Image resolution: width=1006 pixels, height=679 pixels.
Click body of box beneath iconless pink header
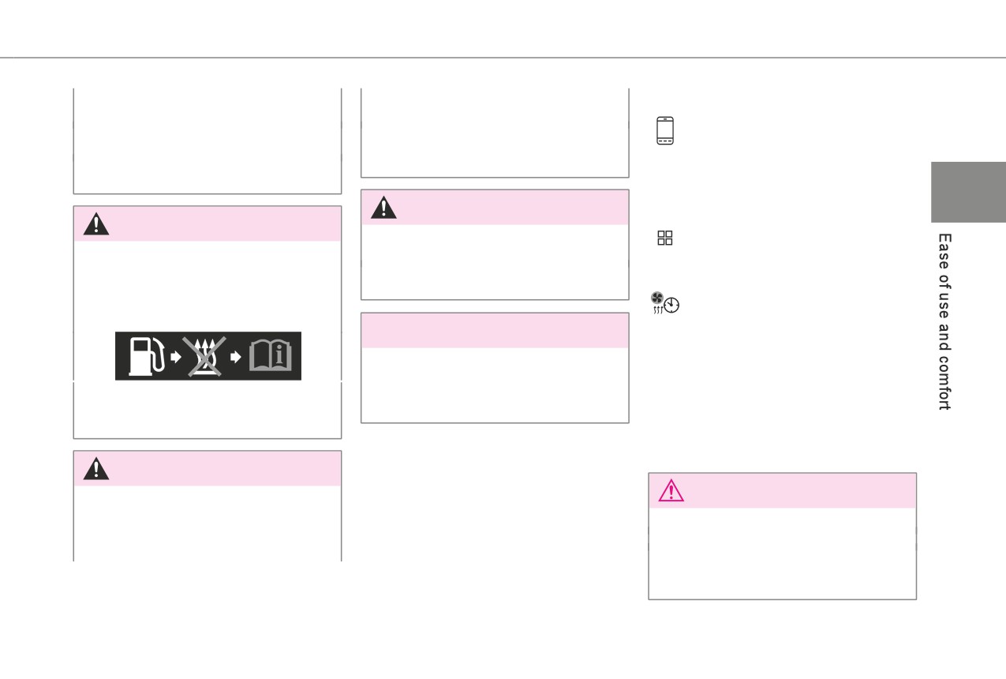pyautogui.click(x=495, y=385)
